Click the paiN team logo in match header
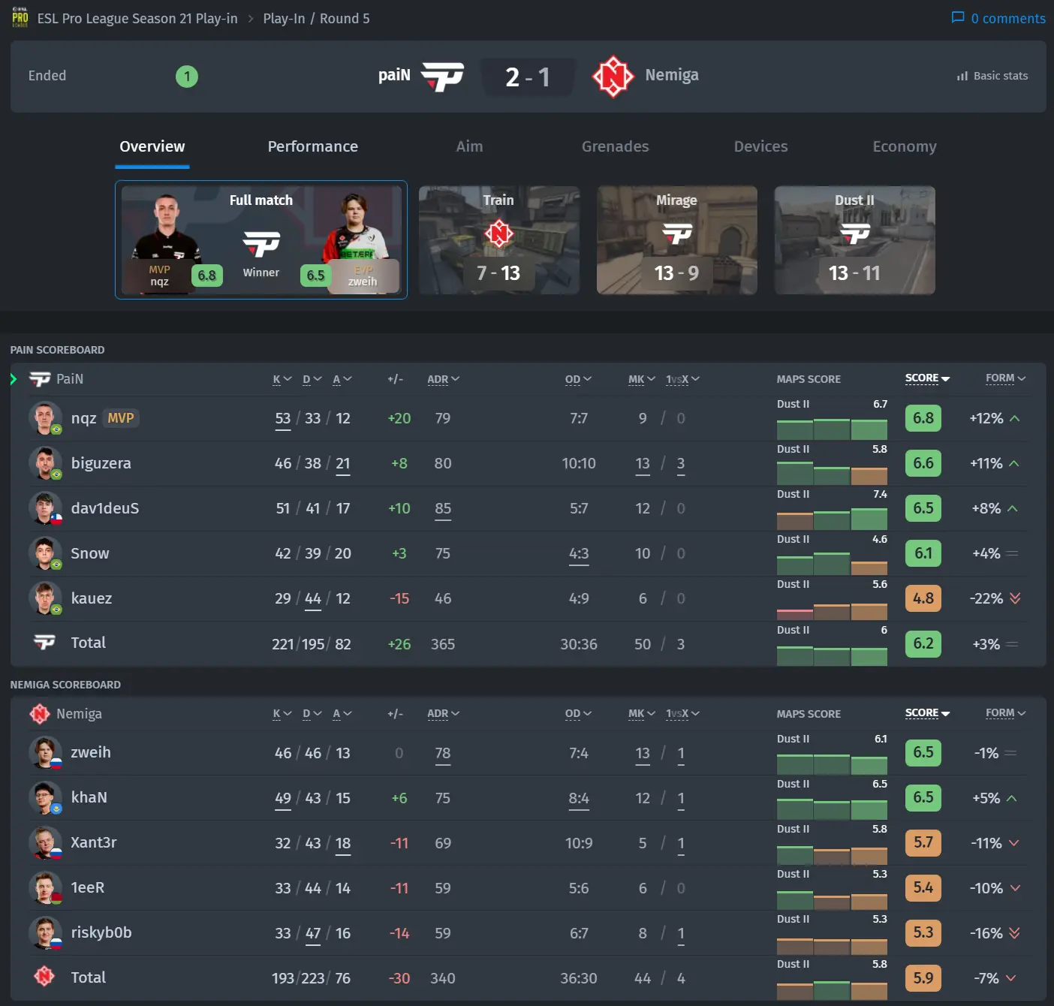Screen dimensions: 1054x1006 click(442, 76)
